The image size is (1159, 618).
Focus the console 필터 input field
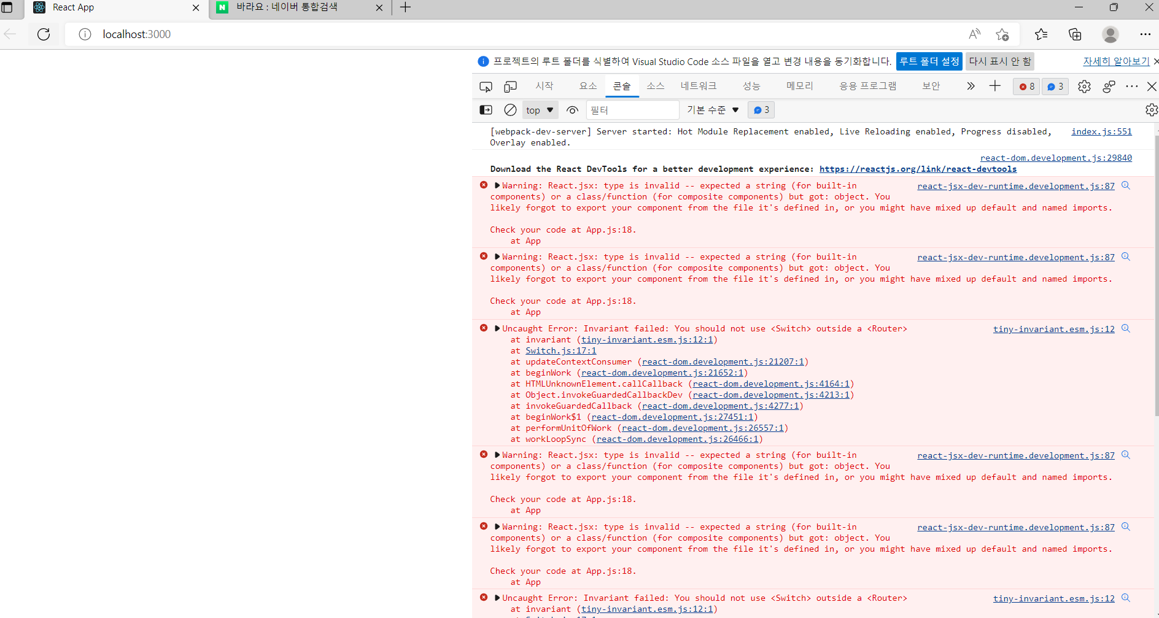(x=633, y=110)
